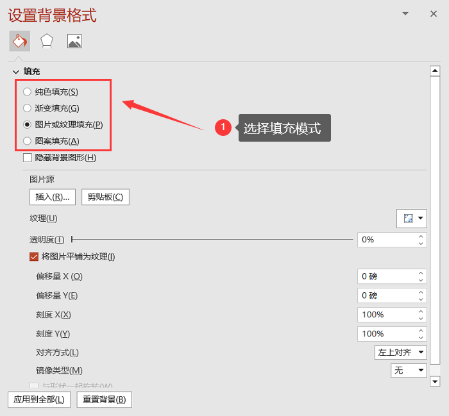The width and height of the screenshot is (449, 416).
Task: Uncheck 将图片平铺为纹理 checkbox
Action: coord(34,256)
